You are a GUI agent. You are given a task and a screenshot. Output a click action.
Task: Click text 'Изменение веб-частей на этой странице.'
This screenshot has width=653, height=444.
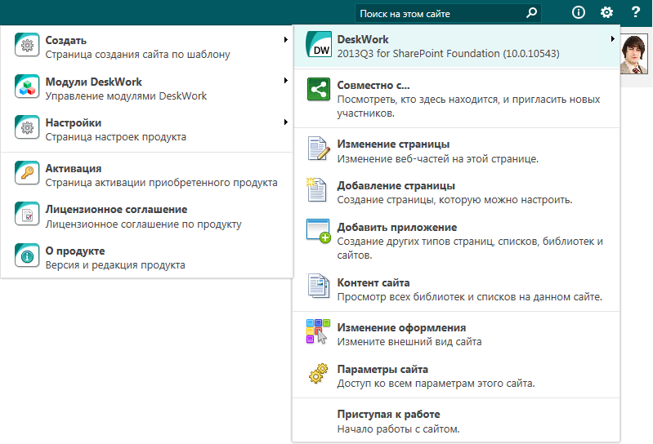[438, 159]
